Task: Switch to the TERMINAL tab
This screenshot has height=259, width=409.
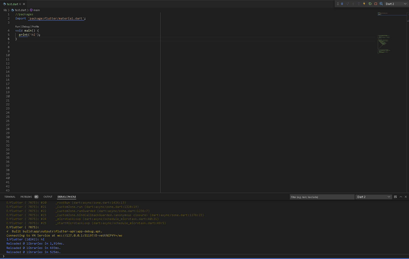Action: tap(10, 197)
